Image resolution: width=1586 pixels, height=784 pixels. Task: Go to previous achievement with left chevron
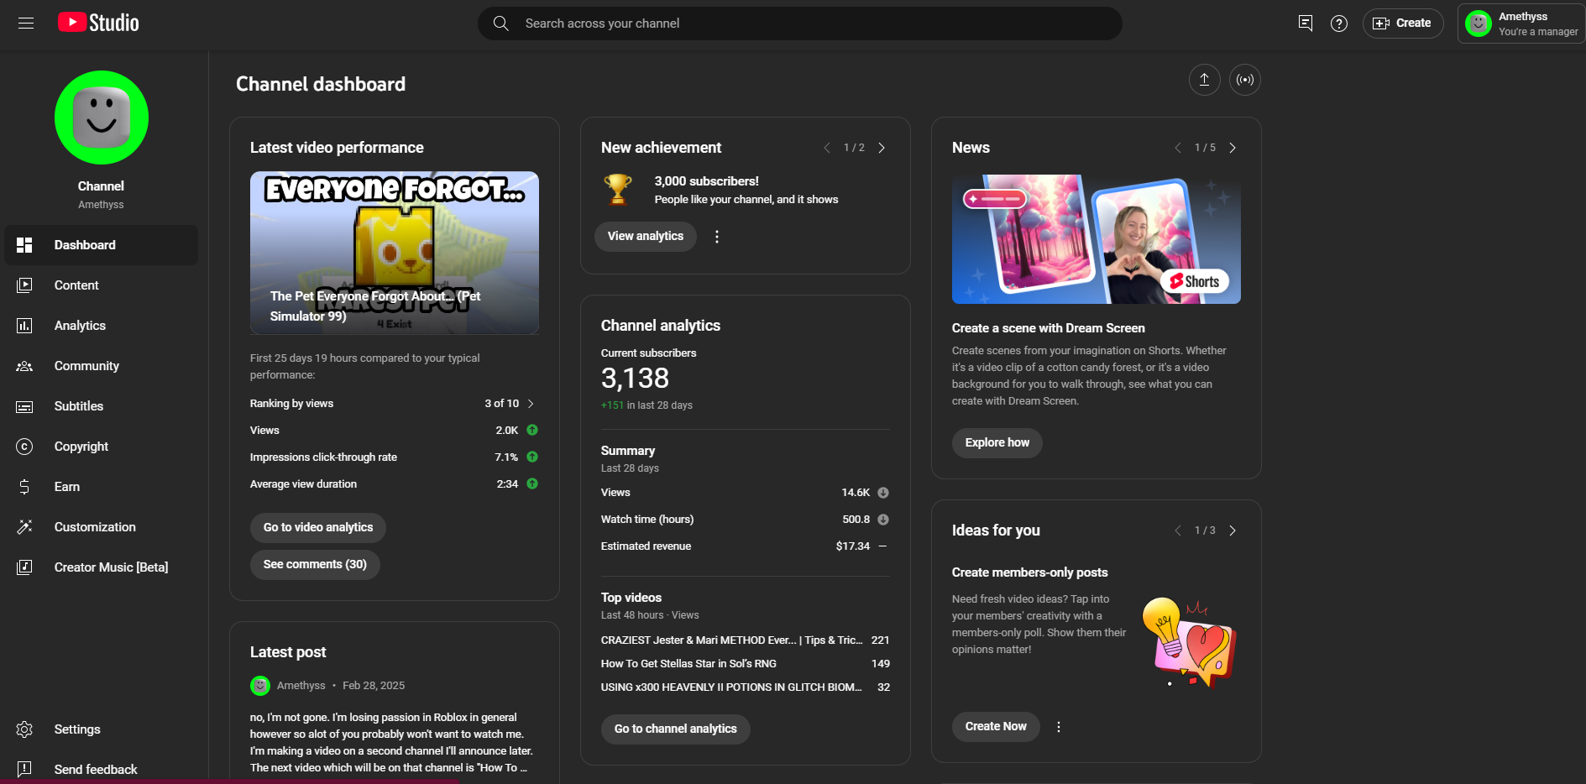click(826, 148)
